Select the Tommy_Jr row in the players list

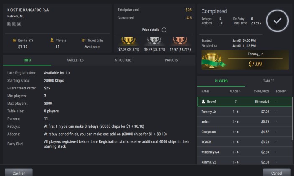[x=245, y=112]
